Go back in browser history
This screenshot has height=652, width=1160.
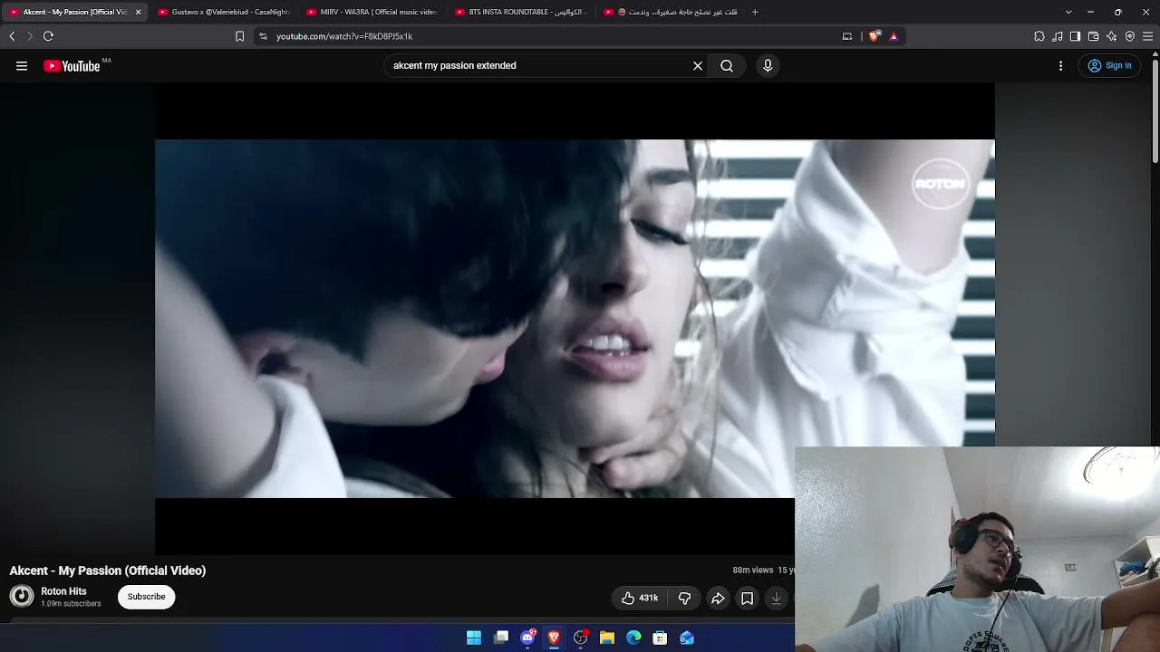12,36
